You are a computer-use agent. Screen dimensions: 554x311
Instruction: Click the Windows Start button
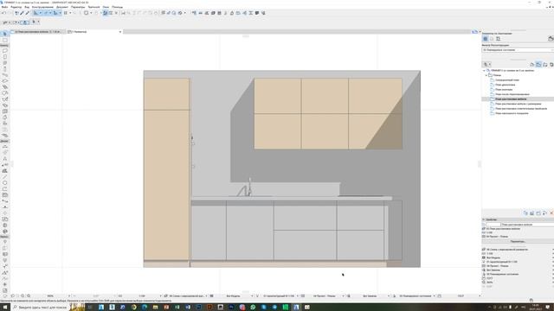(x=5, y=308)
